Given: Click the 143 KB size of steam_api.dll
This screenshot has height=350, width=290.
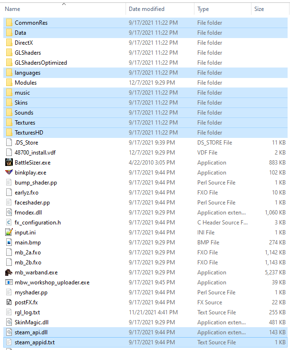Looking at the screenshot, I should (277, 332).
